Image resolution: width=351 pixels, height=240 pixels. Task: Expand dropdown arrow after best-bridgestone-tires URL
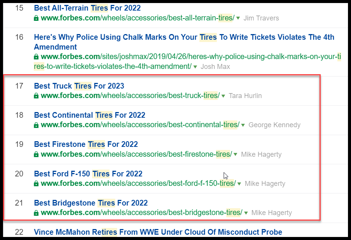(x=246, y=213)
